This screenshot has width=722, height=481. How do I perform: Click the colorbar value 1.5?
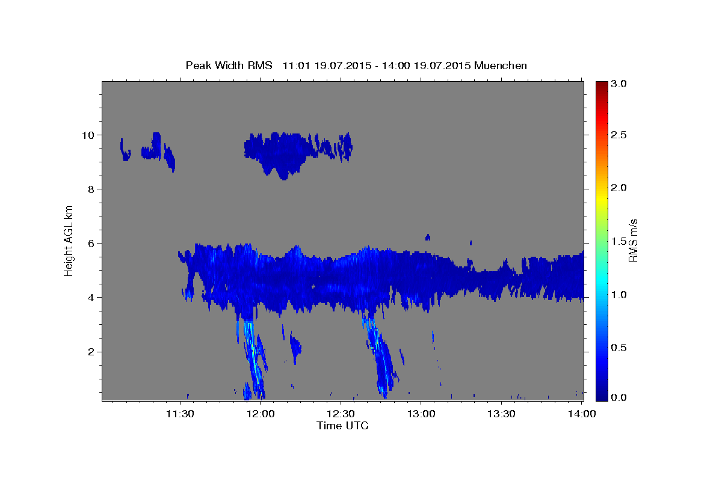tap(619, 241)
